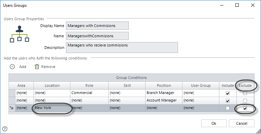The width and height of the screenshot is (261, 134).
Task: Click the Add label
Action: coord(23,67)
